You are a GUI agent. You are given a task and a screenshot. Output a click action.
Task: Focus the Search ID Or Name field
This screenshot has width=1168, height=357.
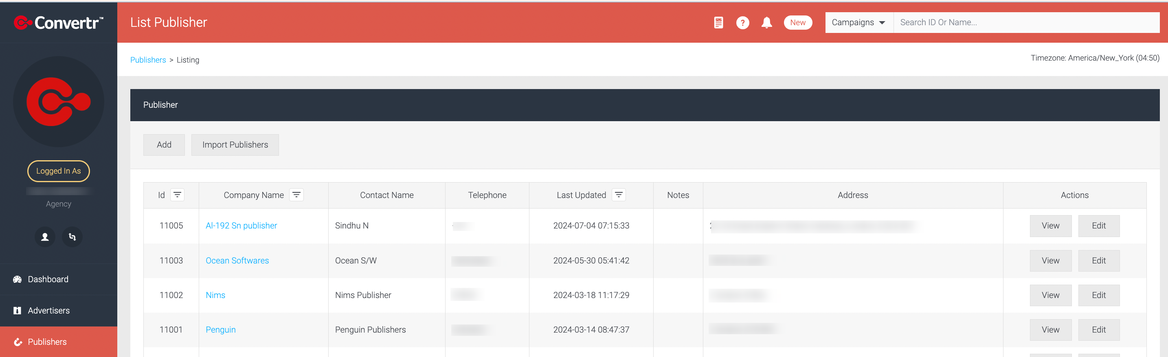1026,23
